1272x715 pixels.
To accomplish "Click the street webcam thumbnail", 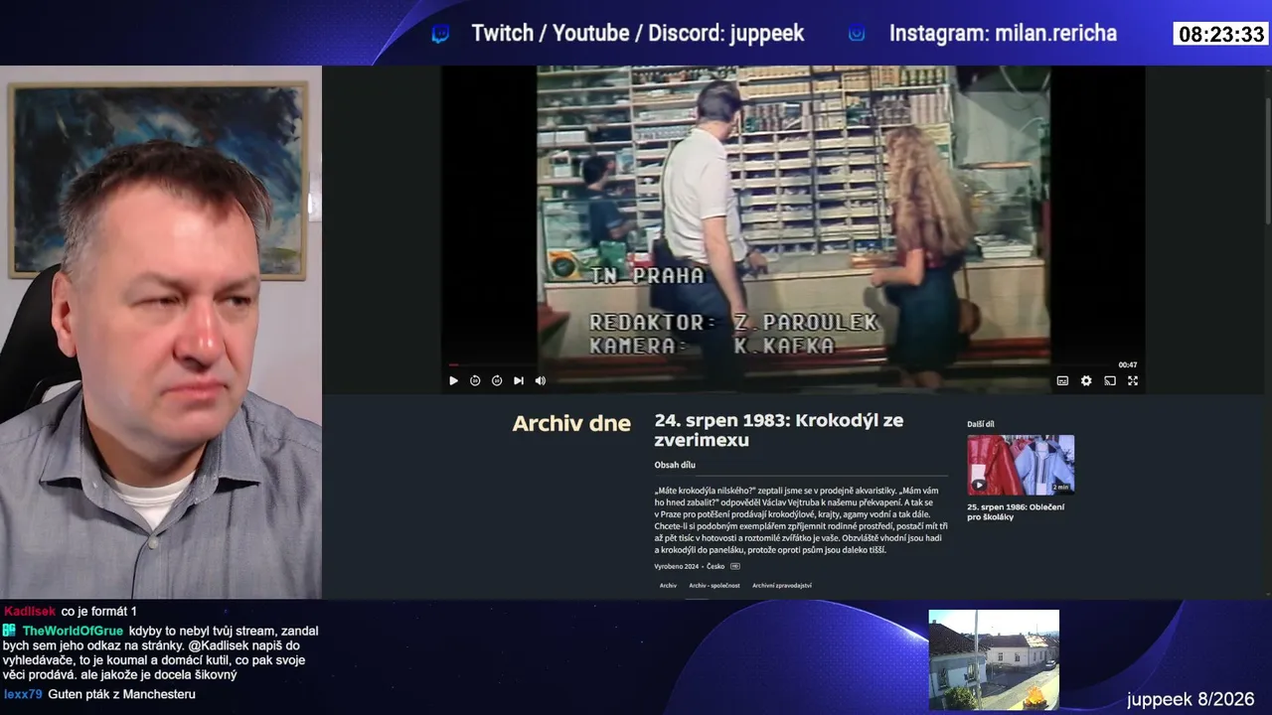I will [994, 659].
